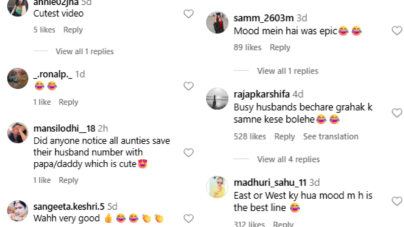Screen dimensions: 404x227
Task: Heart the sangeeta.keshri.5 "Wahh very good" comment
Action: point(188,218)
